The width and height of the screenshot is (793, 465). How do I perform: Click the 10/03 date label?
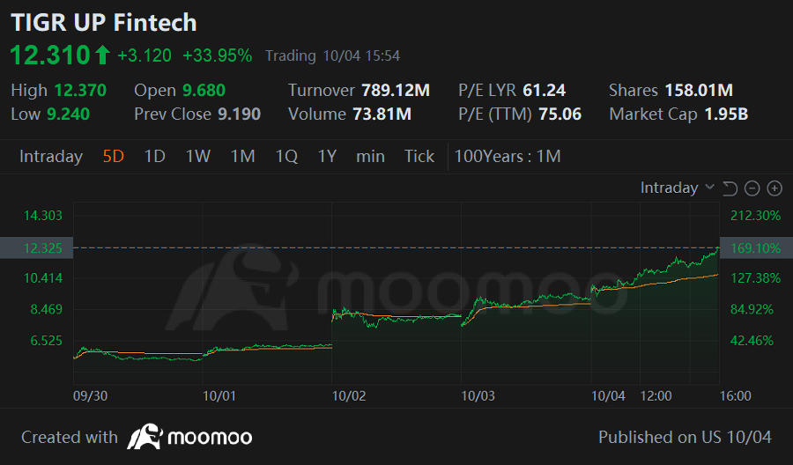click(478, 395)
